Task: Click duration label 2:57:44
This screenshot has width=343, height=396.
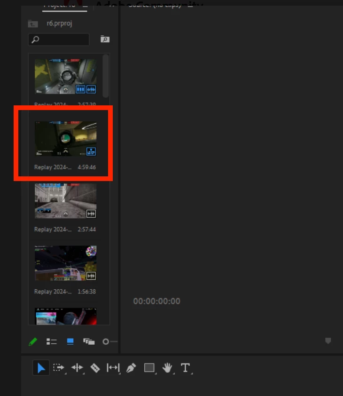Action: point(86,230)
